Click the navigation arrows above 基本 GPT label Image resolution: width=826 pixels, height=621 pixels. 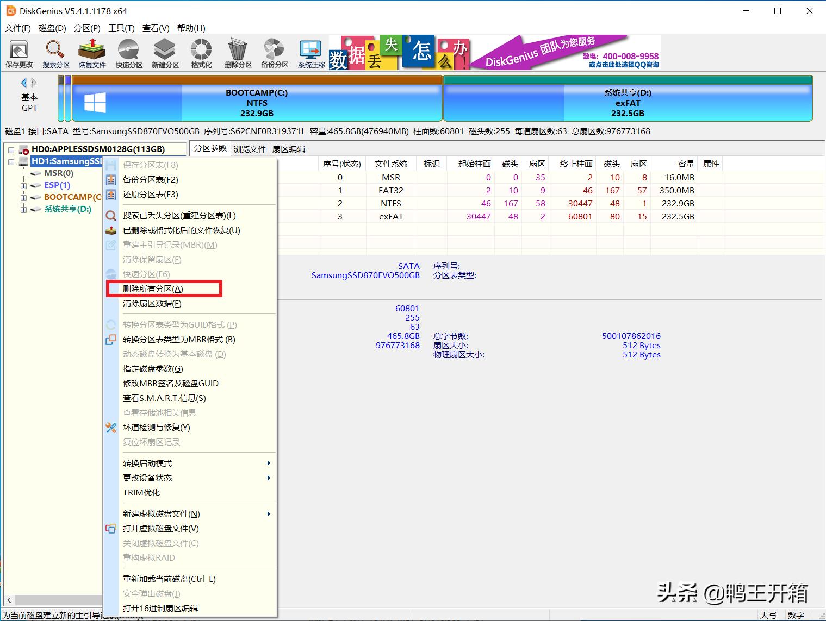[x=28, y=83]
